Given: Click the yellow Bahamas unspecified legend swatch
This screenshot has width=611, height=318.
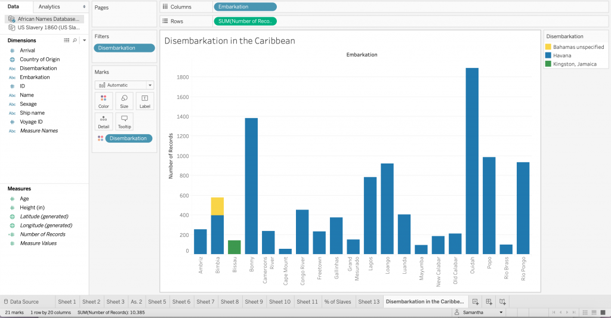Looking at the screenshot, I should 548,47.
